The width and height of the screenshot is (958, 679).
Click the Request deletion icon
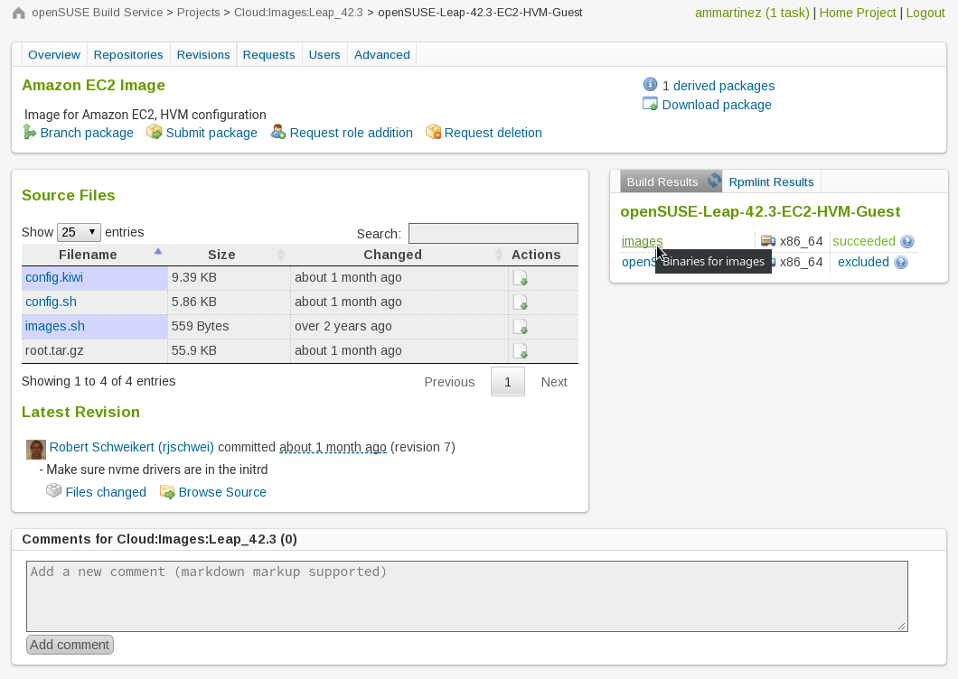click(x=434, y=133)
